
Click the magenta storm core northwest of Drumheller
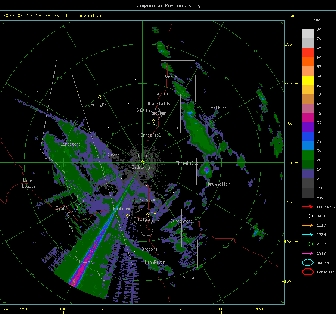206,170
